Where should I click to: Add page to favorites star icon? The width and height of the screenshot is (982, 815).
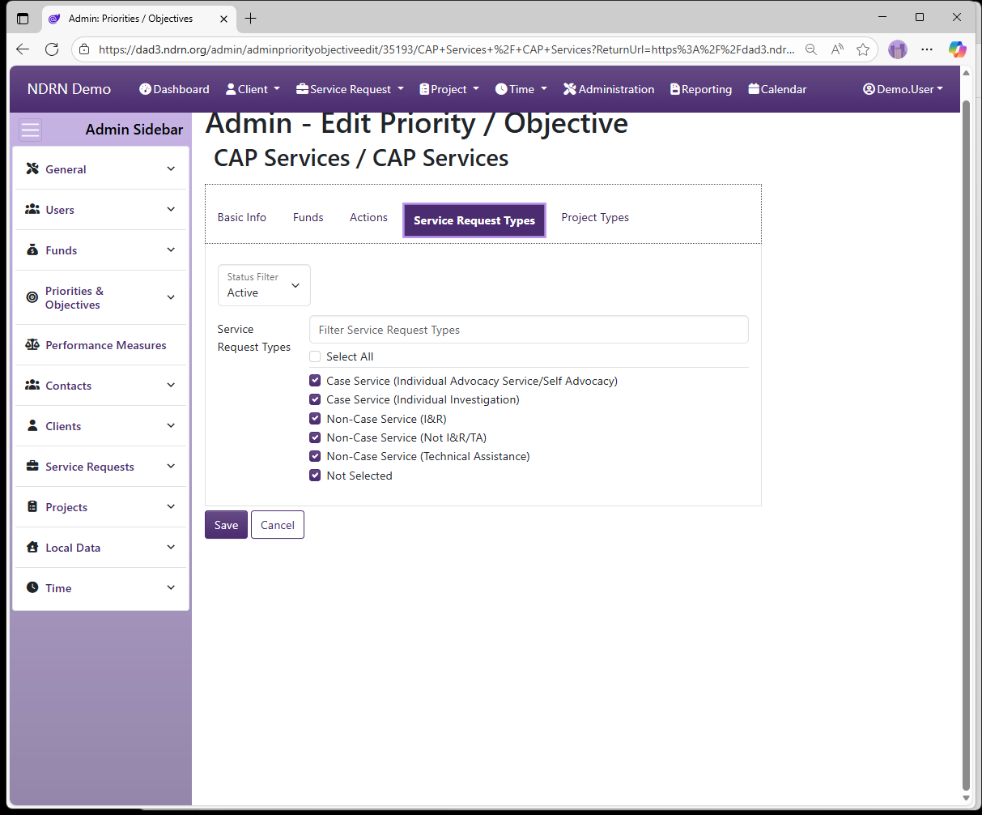click(863, 49)
